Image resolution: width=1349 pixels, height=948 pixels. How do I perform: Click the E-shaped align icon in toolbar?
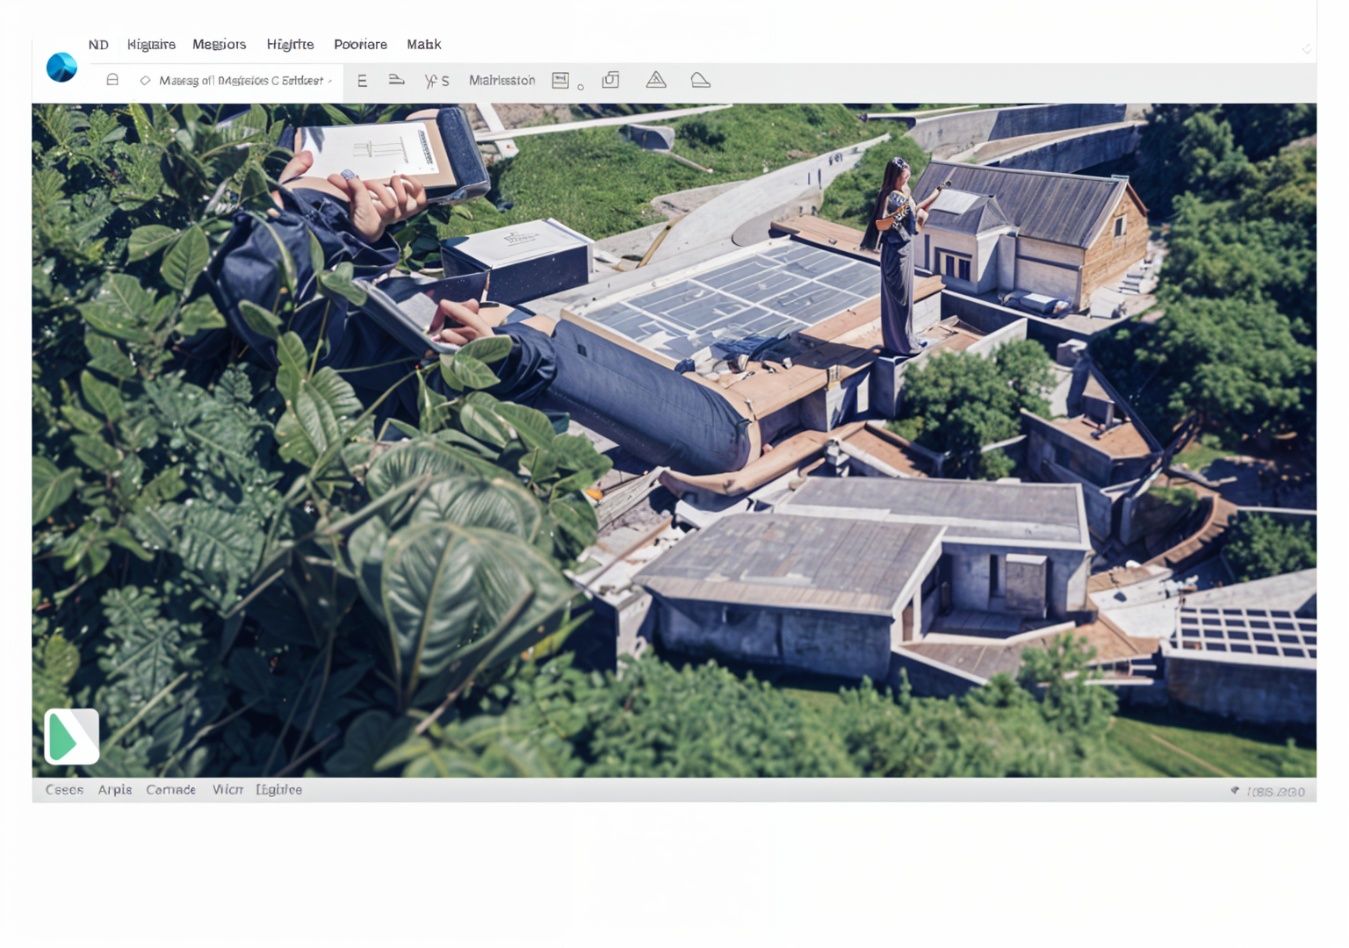(362, 81)
